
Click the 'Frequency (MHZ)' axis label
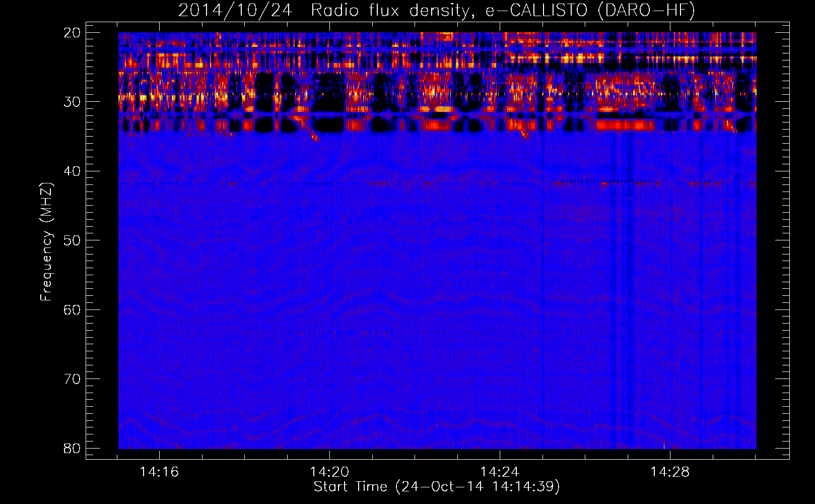coord(46,242)
